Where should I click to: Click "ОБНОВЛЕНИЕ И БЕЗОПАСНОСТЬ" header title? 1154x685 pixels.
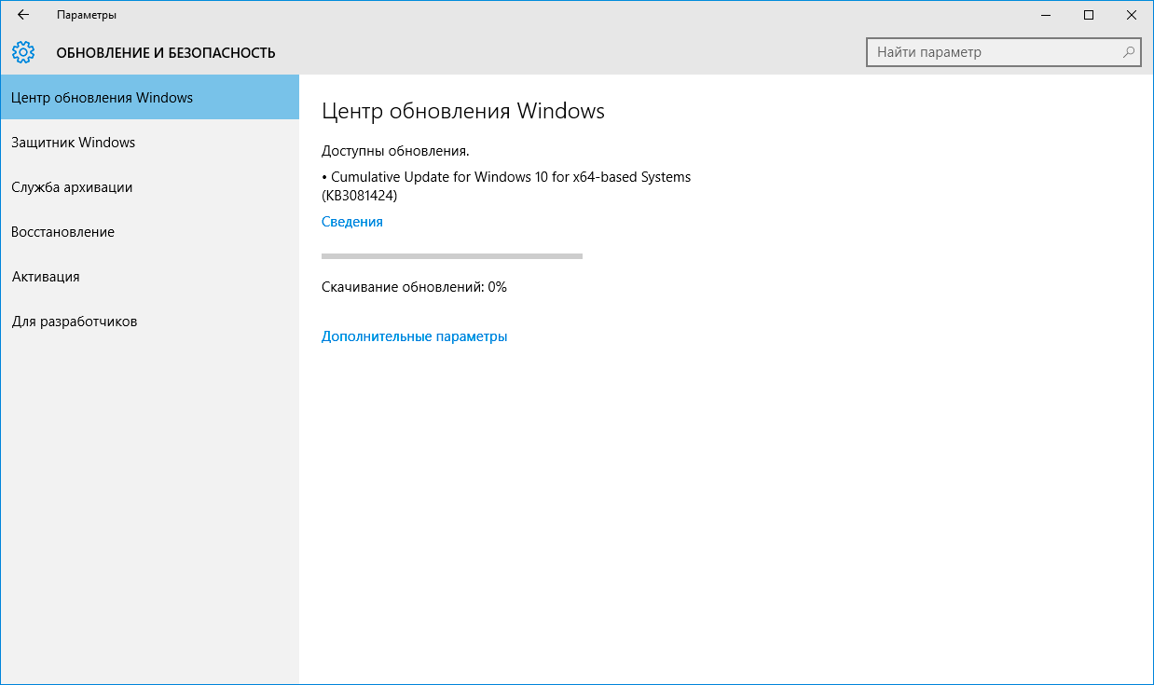coord(166,53)
